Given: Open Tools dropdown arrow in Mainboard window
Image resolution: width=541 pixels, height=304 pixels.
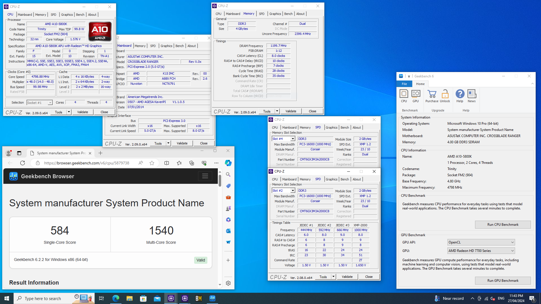Looking at the screenshot, I should coord(168,143).
